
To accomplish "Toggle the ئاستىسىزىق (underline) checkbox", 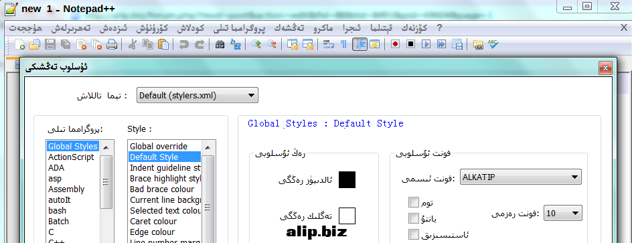I will [414, 234].
